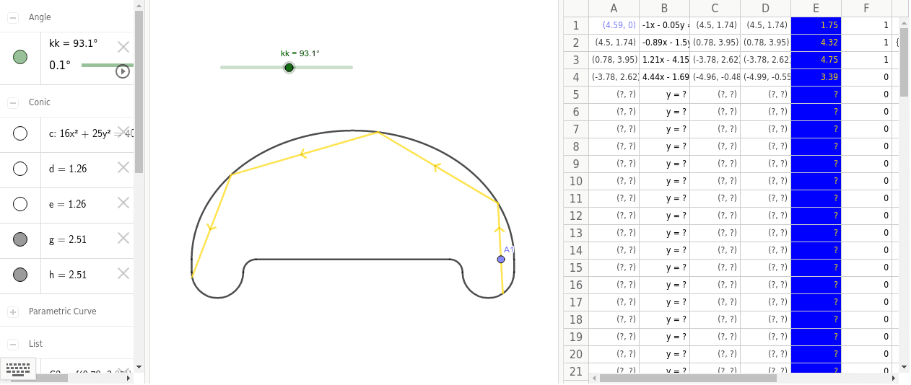Select spreadsheet column A header
Screen dimensions: 911x385
[614, 9]
